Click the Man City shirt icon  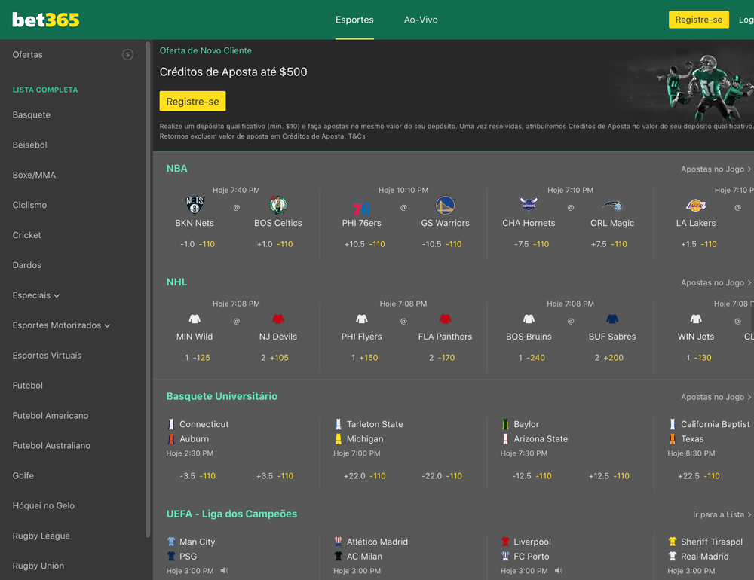pyautogui.click(x=170, y=542)
